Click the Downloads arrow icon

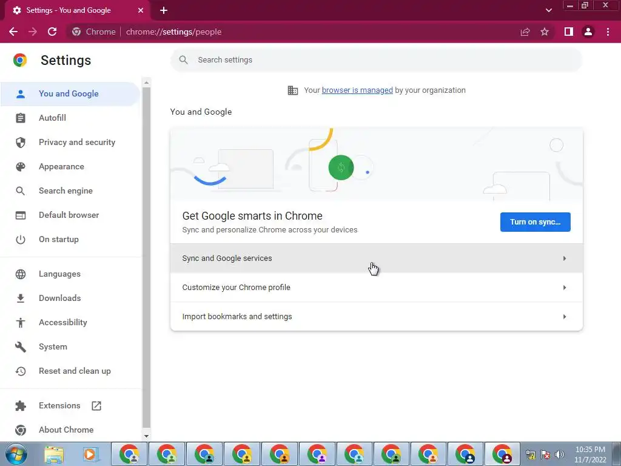[x=21, y=299]
